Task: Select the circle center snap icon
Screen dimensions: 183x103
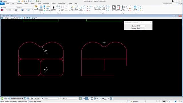Action: click(92, 98)
